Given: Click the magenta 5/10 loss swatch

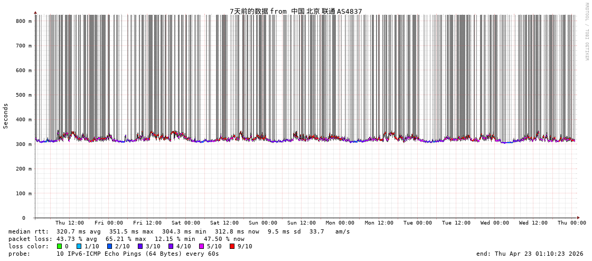Looking at the screenshot, I should click(x=201, y=246).
